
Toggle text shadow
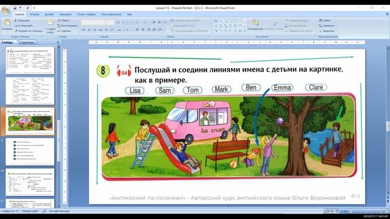pos(106,30)
